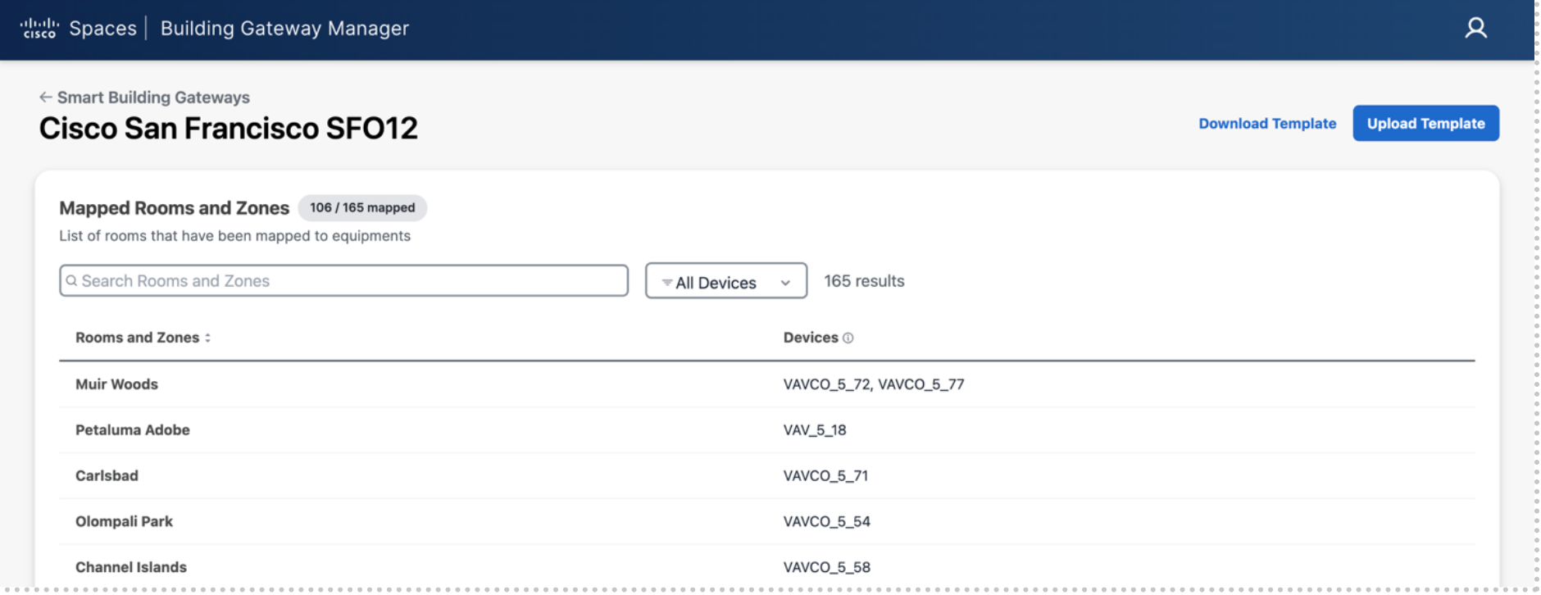Screen dimensions: 1541x595
Task: Open the Carlsbad room entry
Action: [x=107, y=476]
